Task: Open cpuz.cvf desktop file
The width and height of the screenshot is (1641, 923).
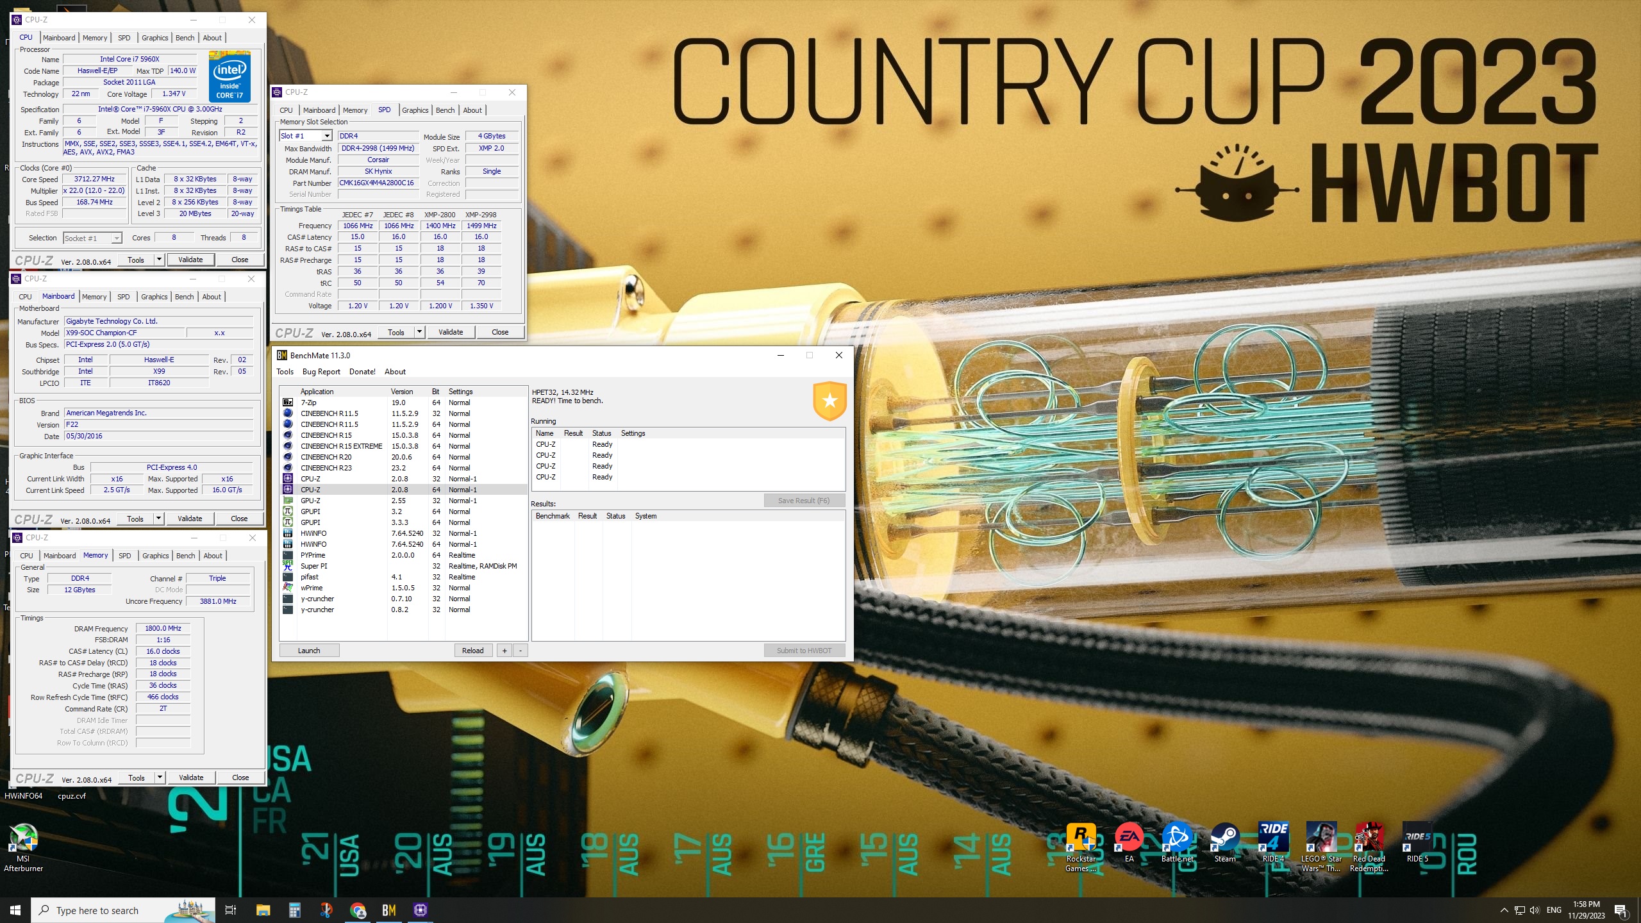Action: [x=72, y=796]
